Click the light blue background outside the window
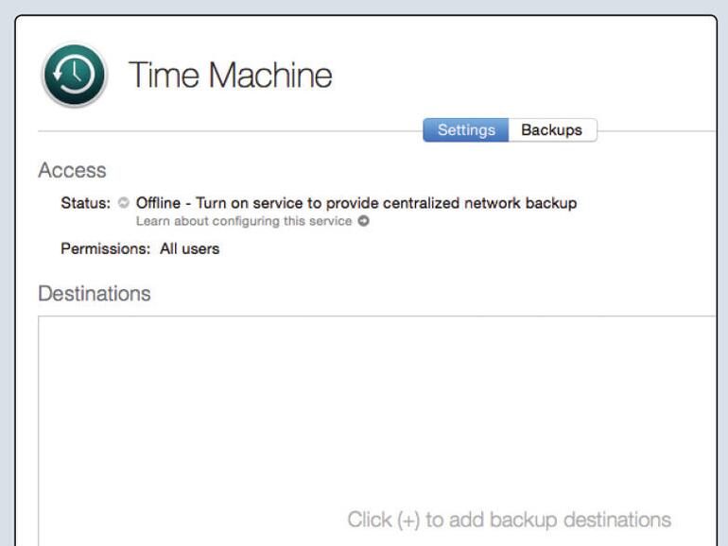Screen dimensions: 728x546 8,283
